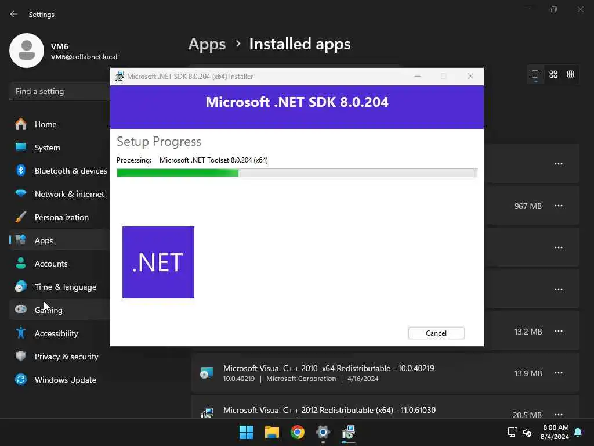The height and width of the screenshot is (446, 594).
Task: Click the Visual C++ 2010 app icon
Action: coord(207,373)
